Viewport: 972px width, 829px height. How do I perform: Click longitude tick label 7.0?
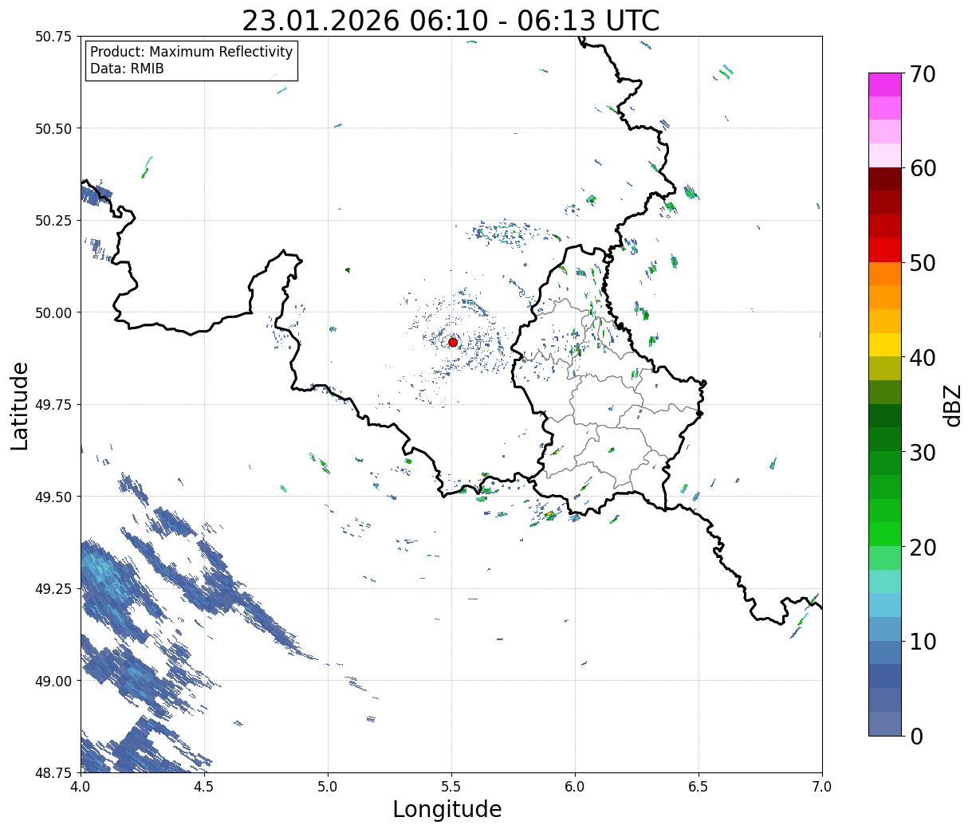pos(822,787)
